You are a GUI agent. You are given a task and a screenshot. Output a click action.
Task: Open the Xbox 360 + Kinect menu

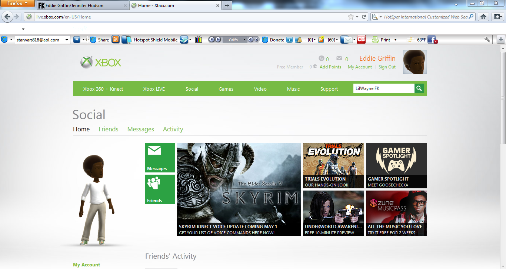(x=103, y=89)
